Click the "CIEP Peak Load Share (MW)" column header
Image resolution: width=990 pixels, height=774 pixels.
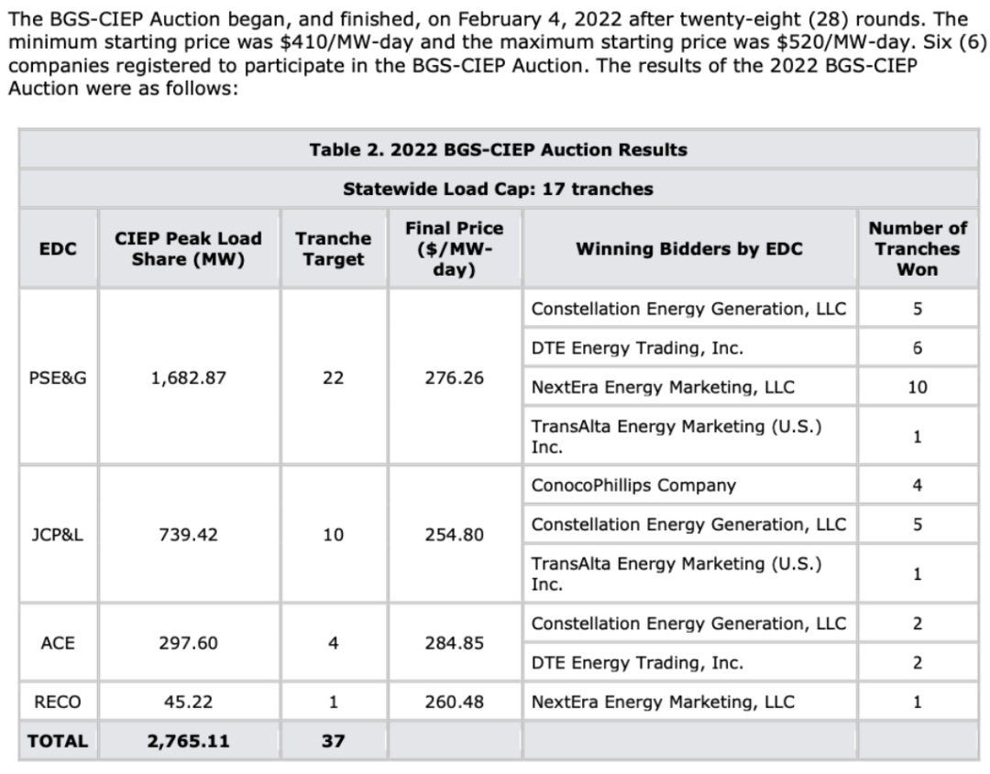(188, 249)
